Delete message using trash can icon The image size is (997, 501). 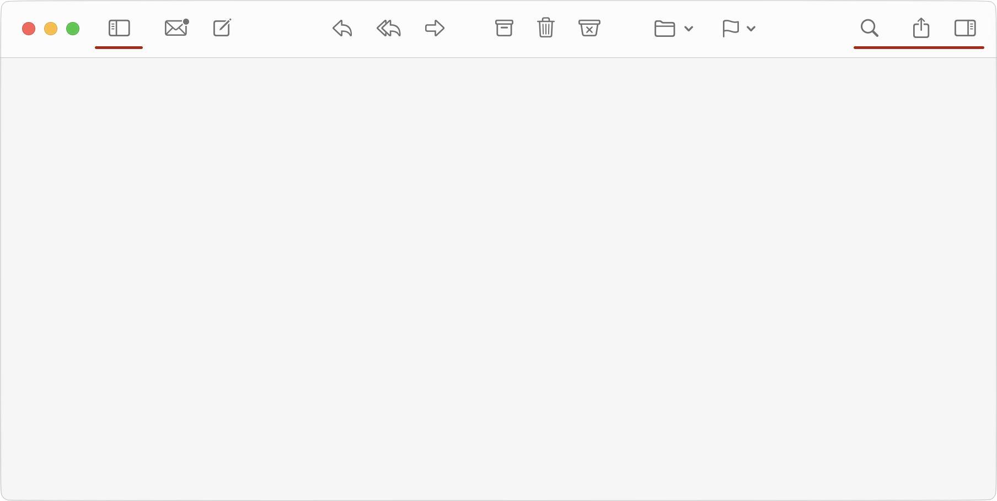(546, 28)
